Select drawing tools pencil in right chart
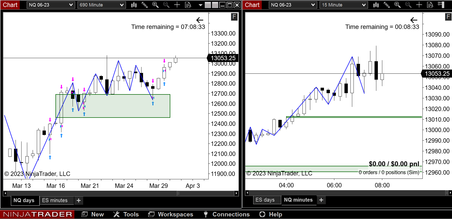 pyautogui.click(x=387, y=5)
